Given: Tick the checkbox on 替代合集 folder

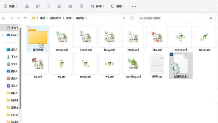Looking at the screenshot, I should 29,28.
